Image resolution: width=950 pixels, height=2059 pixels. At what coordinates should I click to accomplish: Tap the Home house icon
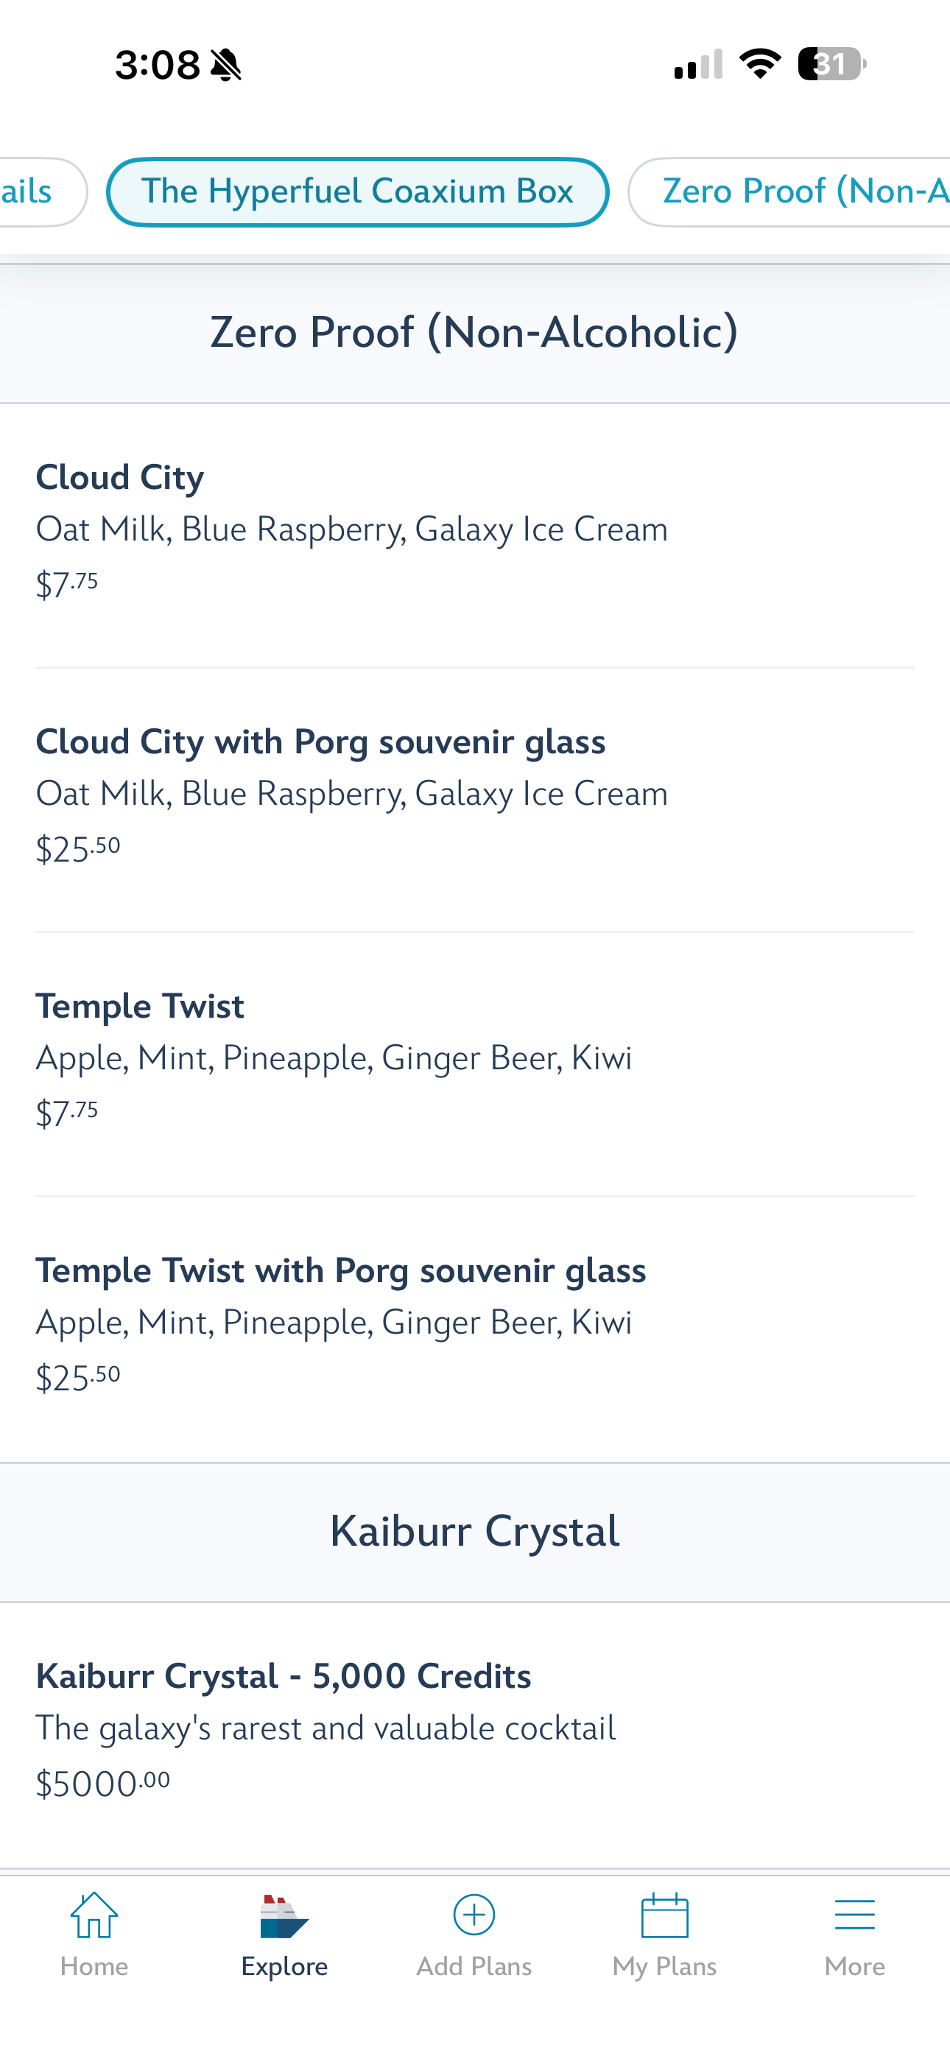click(x=94, y=1915)
